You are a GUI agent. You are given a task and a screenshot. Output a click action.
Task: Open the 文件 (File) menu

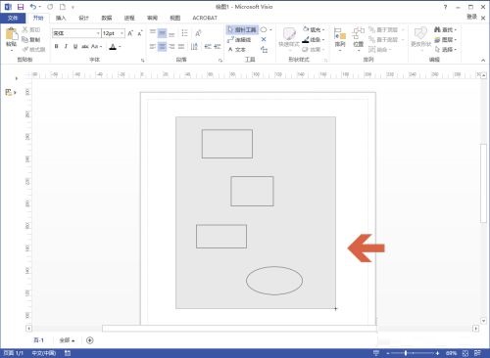click(13, 18)
